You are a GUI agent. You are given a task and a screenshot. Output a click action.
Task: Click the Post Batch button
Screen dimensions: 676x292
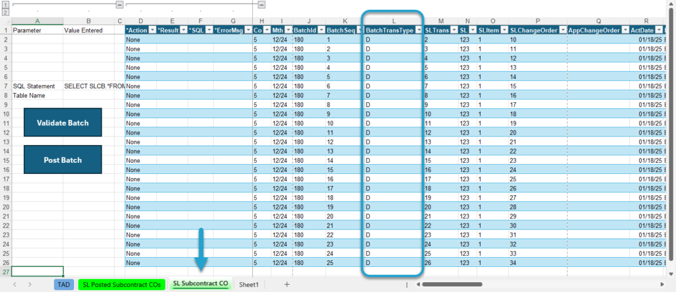tap(63, 160)
